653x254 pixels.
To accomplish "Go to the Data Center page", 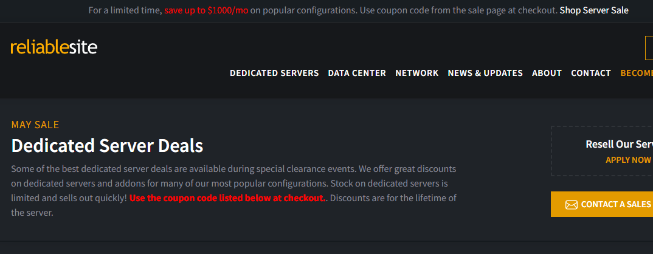I will (357, 73).
